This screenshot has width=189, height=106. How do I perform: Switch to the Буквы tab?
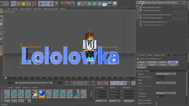173,65
